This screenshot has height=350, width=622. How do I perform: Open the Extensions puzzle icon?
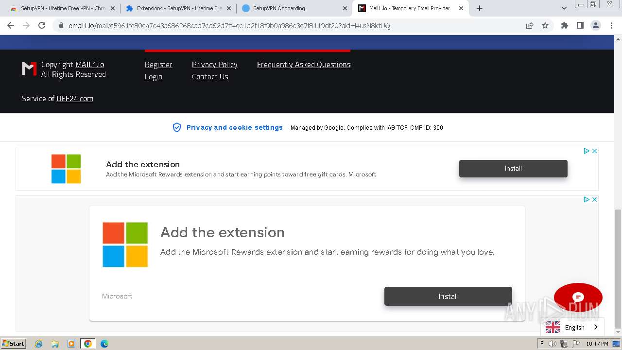564,25
